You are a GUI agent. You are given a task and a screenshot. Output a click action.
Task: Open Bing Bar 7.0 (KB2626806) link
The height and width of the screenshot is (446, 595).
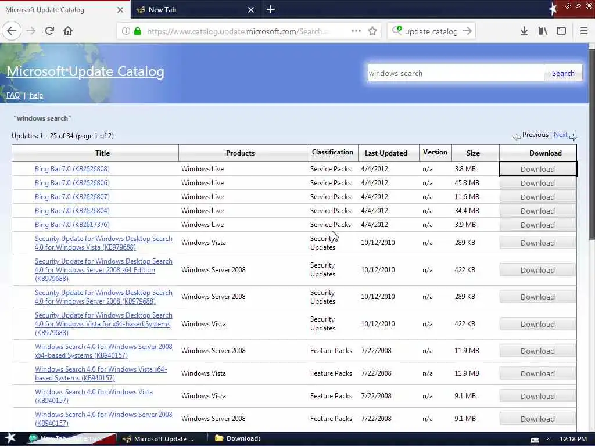72,183
